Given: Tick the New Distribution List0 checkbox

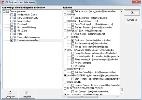Looking at the screenshot, I should (x=12, y=18).
